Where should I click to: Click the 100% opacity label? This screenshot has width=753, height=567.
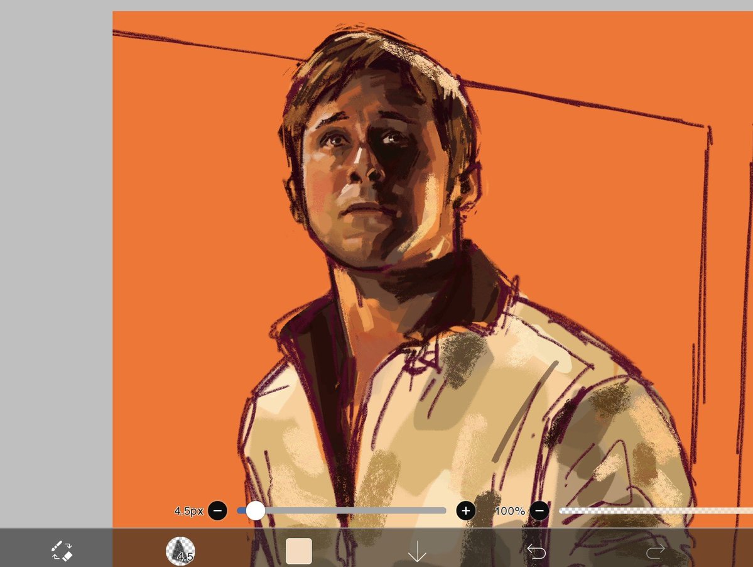(509, 511)
